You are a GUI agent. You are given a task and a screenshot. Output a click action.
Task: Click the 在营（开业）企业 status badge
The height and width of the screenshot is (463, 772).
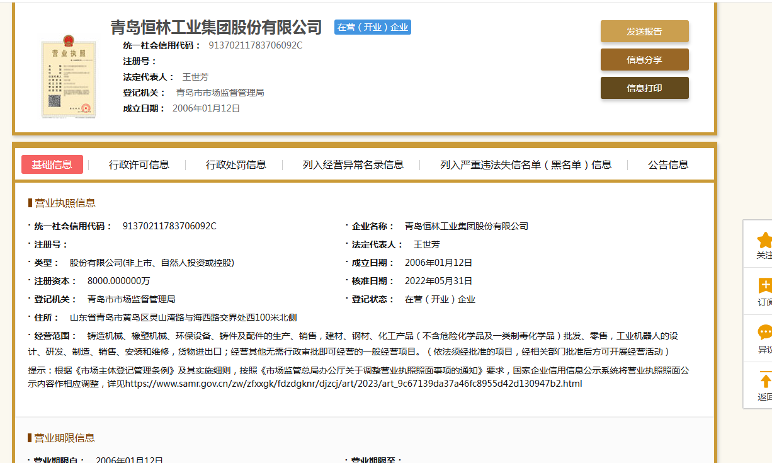point(372,27)
